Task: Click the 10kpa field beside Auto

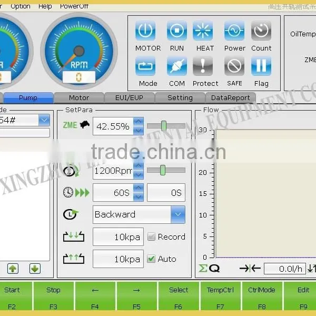Action: (118, 259)
